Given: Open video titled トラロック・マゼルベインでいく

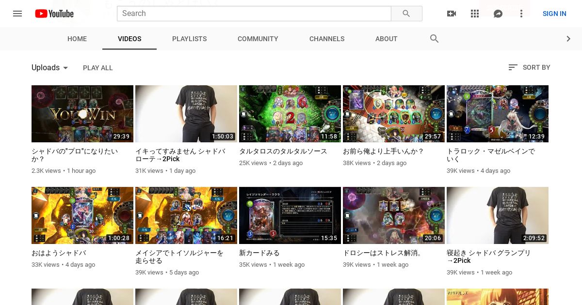Looking at the screenshot, I should coord(491,155).
